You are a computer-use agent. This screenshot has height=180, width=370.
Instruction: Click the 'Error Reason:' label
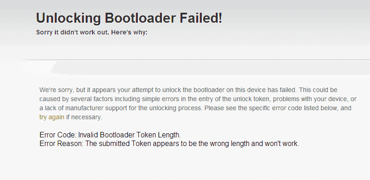tap(61, 143)
